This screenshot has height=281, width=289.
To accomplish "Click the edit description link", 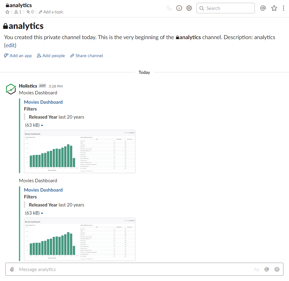I will [10, 45].
